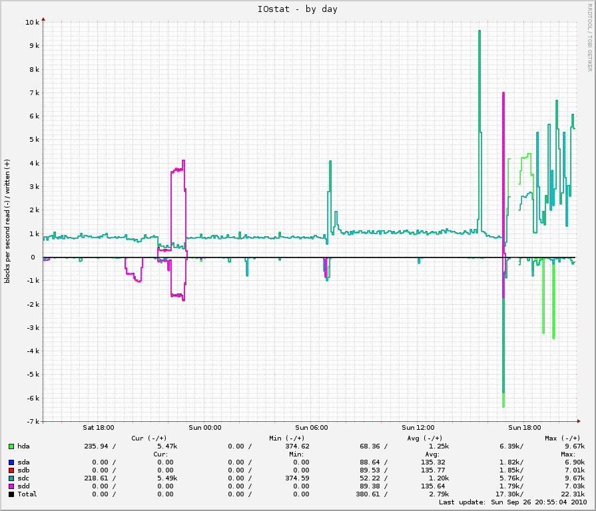Click sdd average read value '89.38'
The width and height of the screenshot is (596, 511).
click(x=370, y=486)
